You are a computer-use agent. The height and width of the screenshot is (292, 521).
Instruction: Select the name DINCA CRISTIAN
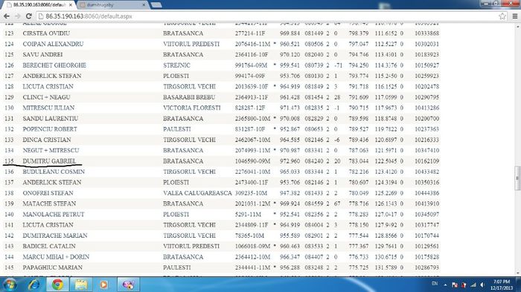47,140
